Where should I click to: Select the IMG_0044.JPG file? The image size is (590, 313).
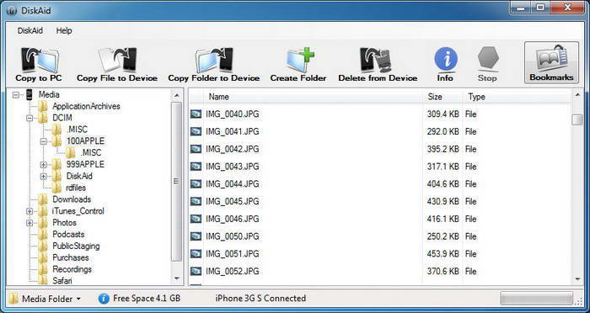tap(232, 184)
